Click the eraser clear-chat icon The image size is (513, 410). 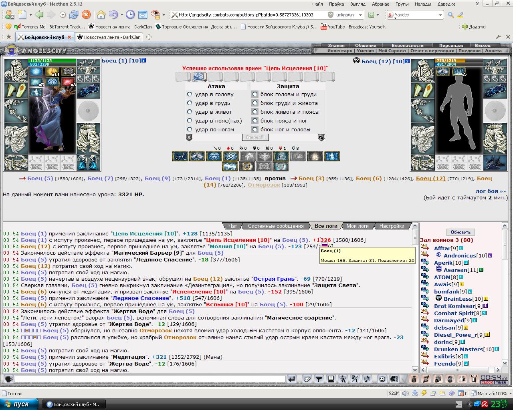(x=307, y=379)
